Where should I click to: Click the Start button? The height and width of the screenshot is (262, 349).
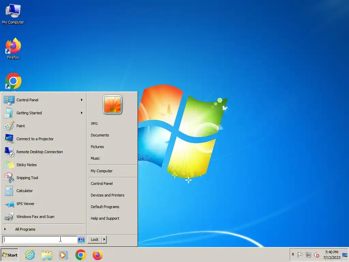click(x=10, y=255)
